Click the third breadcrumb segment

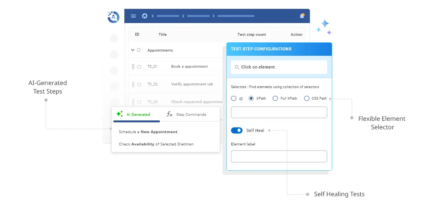coord(236,16)
